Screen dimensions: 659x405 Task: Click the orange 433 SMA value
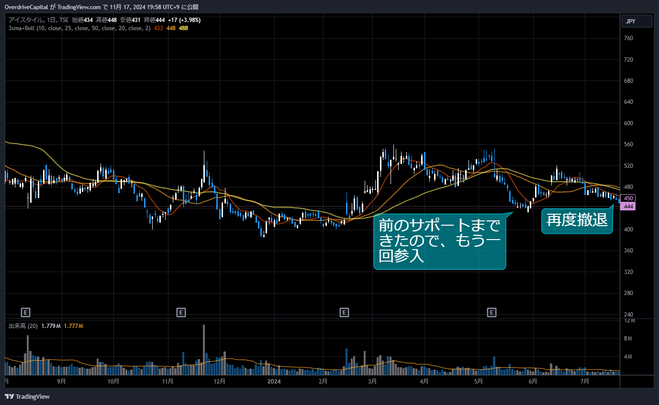pos(158,28)
